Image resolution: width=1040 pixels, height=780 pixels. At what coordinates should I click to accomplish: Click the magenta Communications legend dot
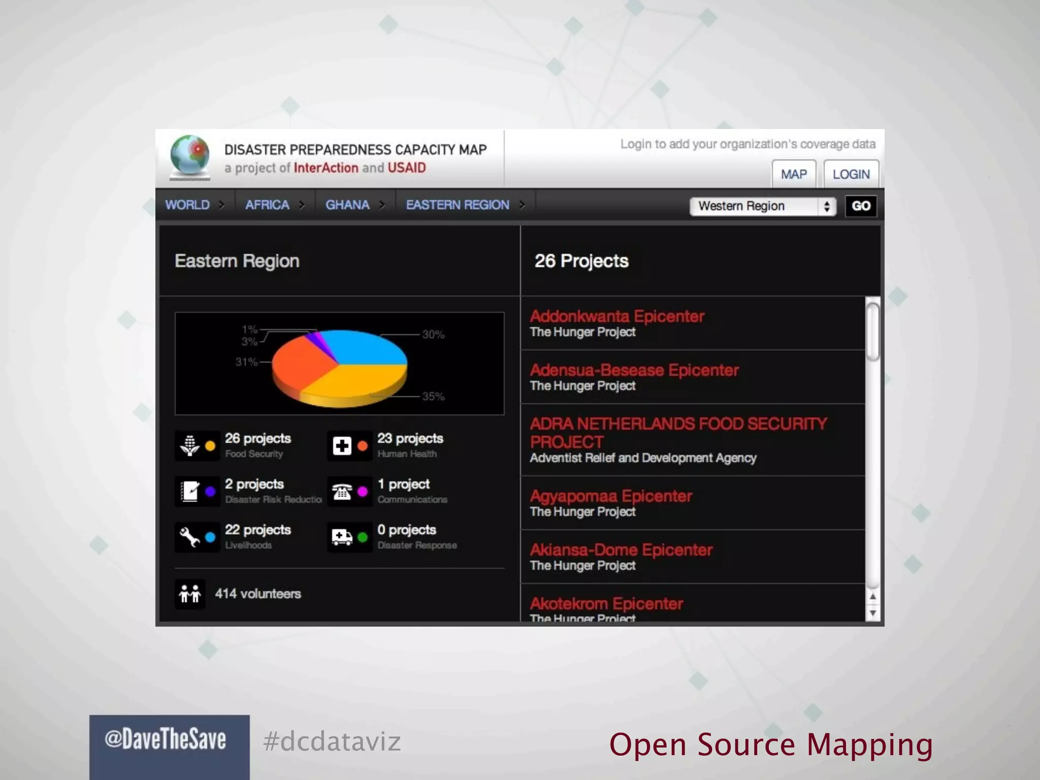pyautogui.click(x=363, y=492)
